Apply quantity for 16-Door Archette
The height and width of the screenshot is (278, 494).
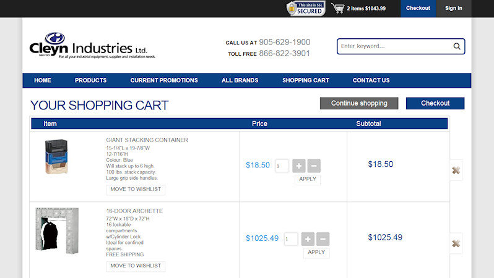tap(316, 253)
